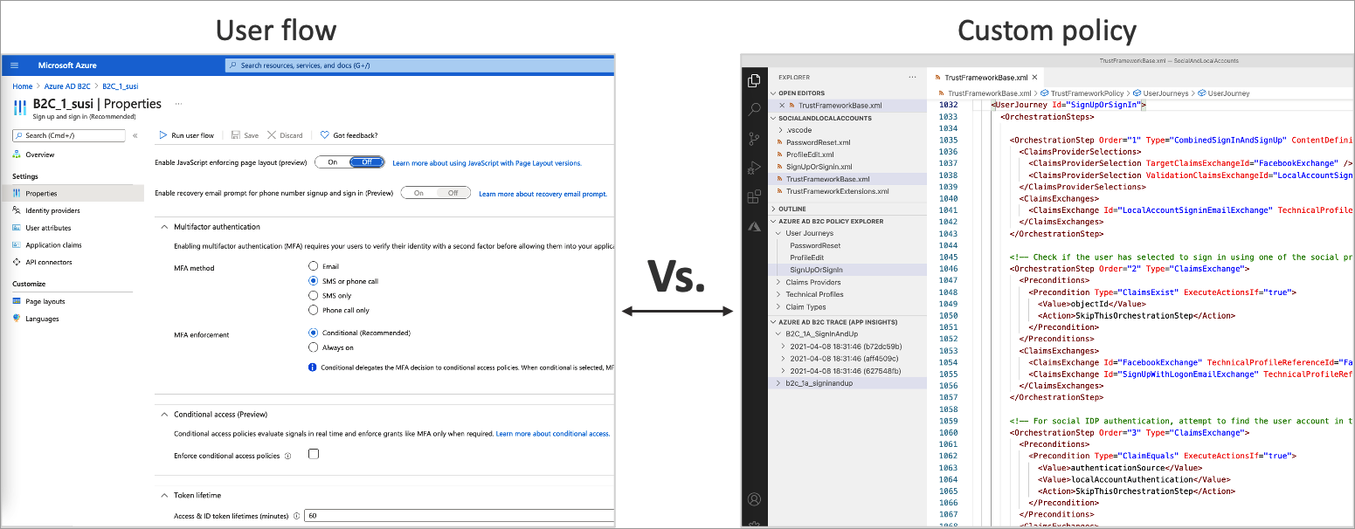The image size is (1355, 529).
Task: Turn on the JavaScript enforcing page layout toggle
Action: (x=333, y=162)
